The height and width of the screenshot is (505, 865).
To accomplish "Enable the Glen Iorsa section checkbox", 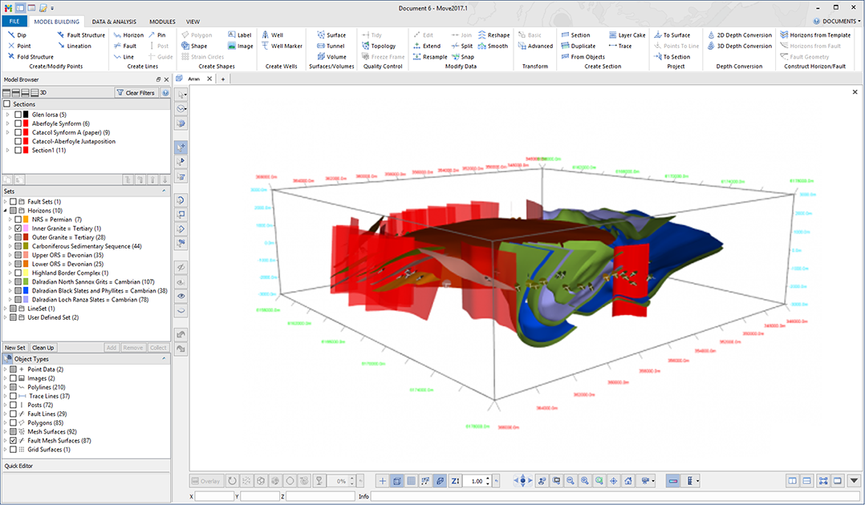I will coord(18,115).
